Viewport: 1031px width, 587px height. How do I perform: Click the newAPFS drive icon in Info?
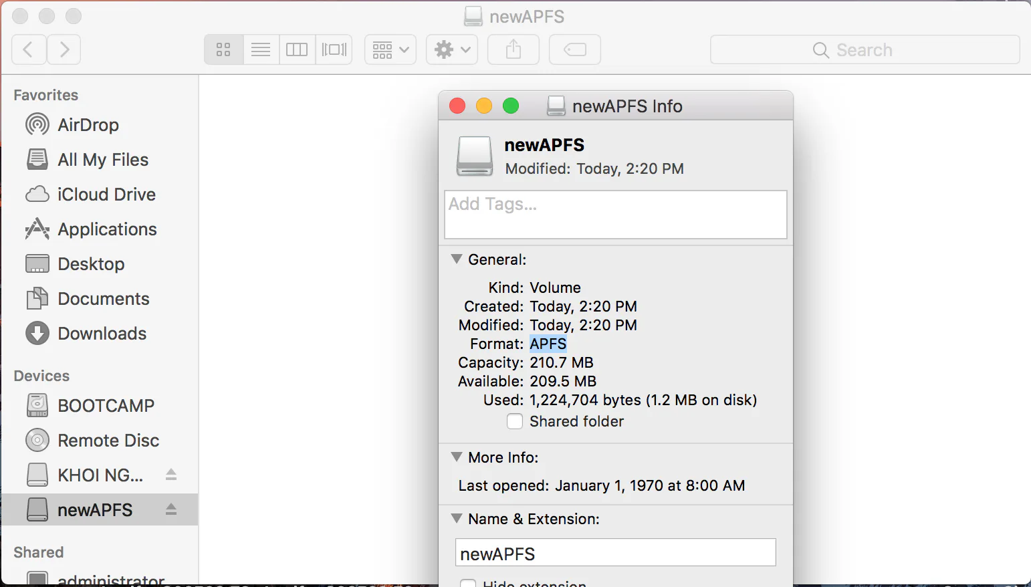(475, 156)
